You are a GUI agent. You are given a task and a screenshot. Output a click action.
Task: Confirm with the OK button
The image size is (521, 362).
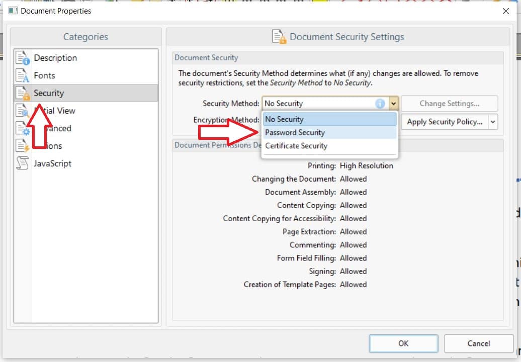click(403, 343)
